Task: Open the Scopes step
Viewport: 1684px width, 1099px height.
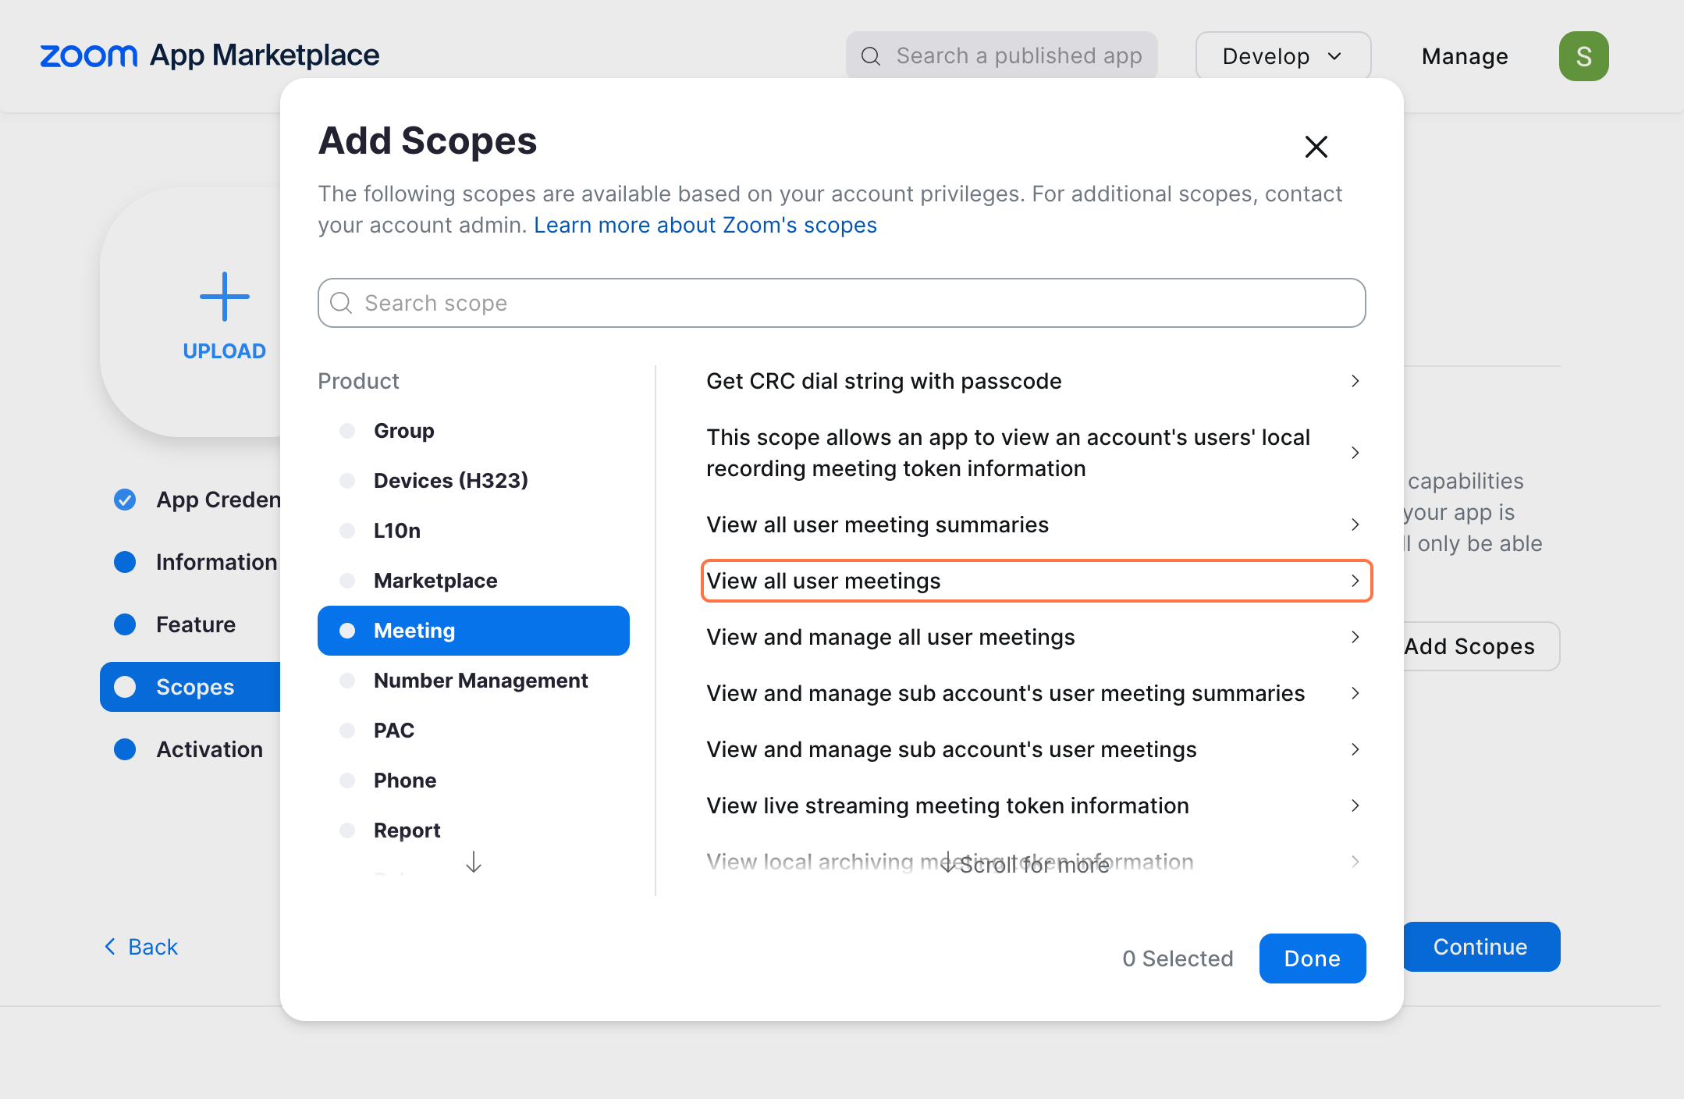Action: (190, 687)
